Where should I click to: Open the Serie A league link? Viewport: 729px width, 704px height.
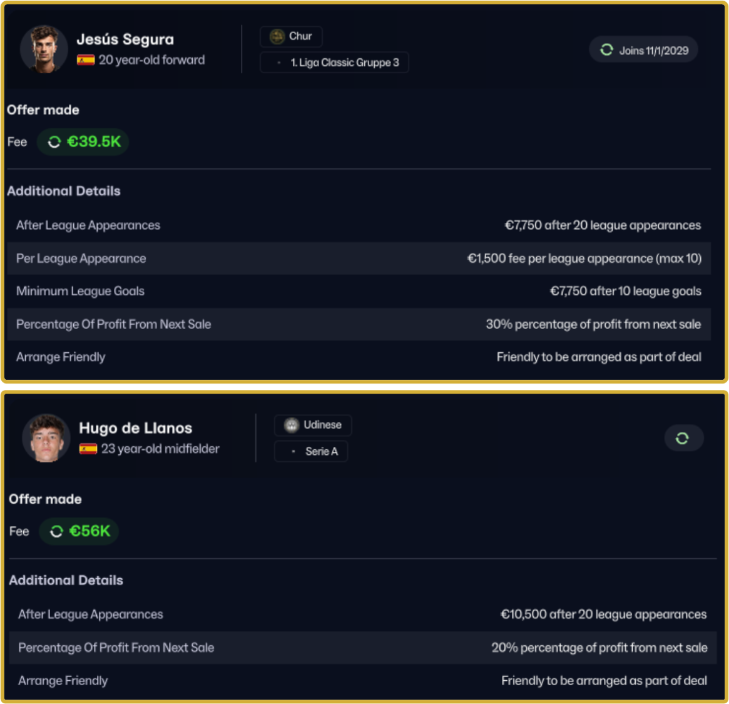(x=321, y=451)
